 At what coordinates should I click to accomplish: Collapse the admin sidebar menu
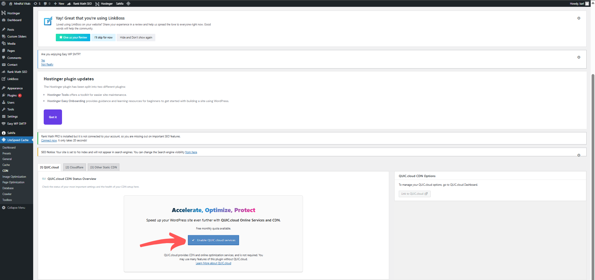14,208
